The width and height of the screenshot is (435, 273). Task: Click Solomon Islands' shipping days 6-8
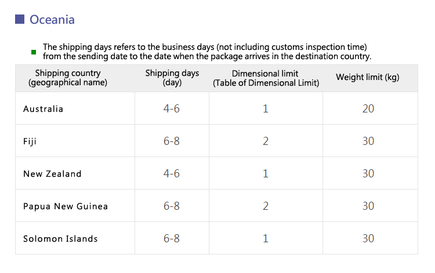172,238
